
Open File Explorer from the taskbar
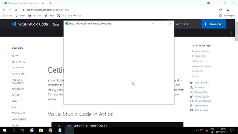point(41,130)
